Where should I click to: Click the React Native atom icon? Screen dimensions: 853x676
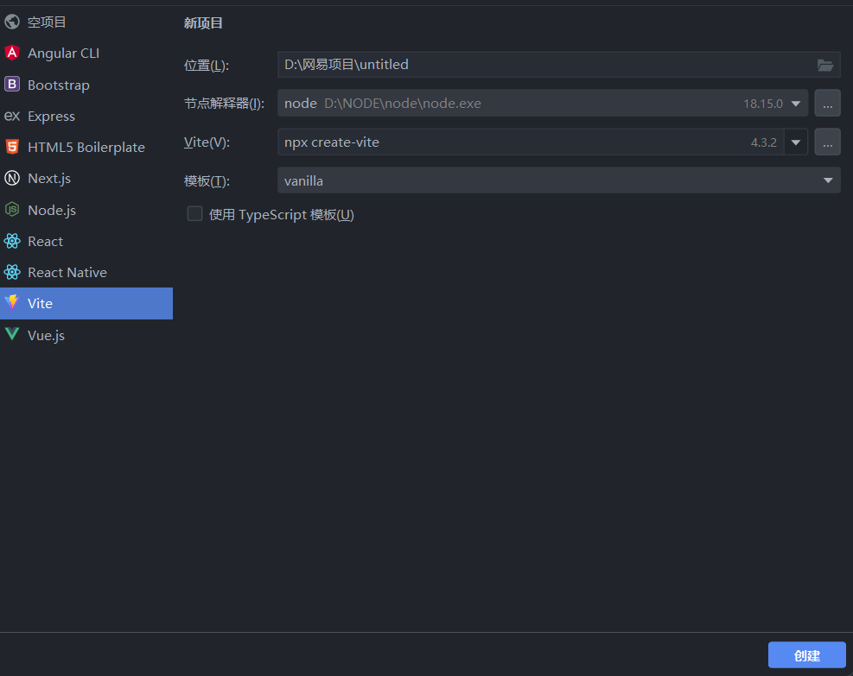(x=12, y=272)
